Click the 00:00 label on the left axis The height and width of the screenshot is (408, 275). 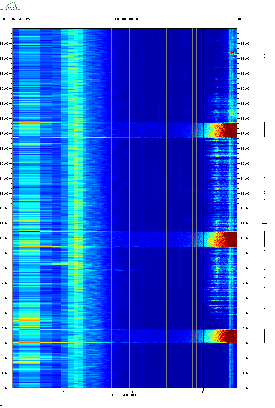coord(4,388)
